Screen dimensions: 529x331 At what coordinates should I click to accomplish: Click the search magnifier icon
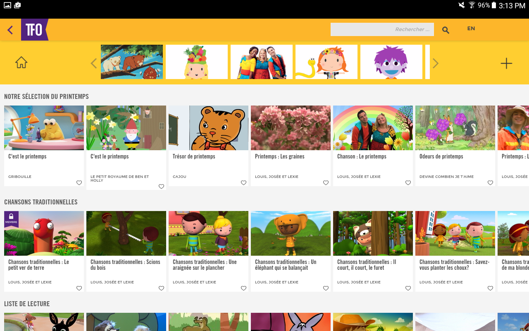pyautogui.click(x=446, y=30)
